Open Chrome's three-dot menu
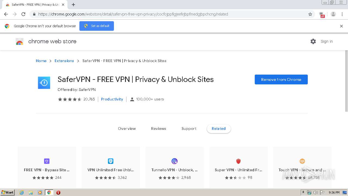 click(x=342, y=14)
